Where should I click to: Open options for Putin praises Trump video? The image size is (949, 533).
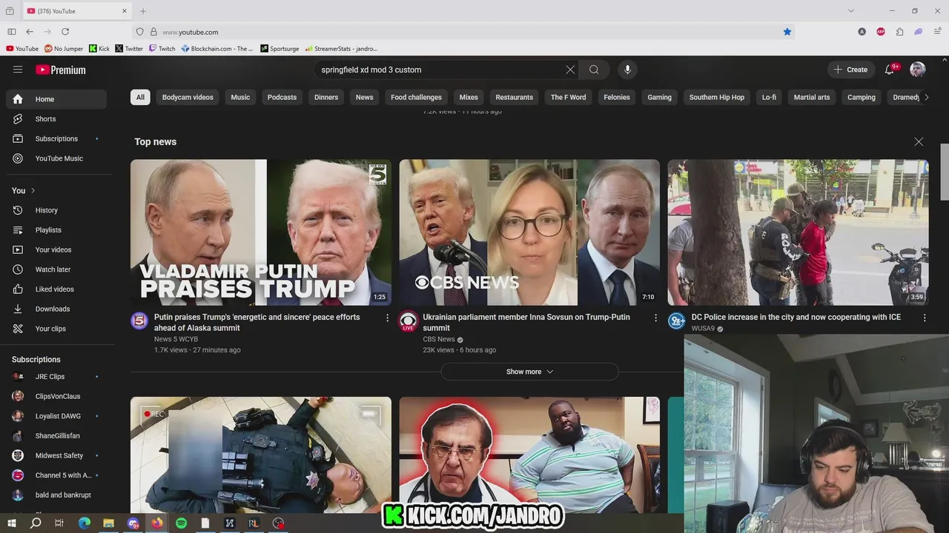coord(387,318)
